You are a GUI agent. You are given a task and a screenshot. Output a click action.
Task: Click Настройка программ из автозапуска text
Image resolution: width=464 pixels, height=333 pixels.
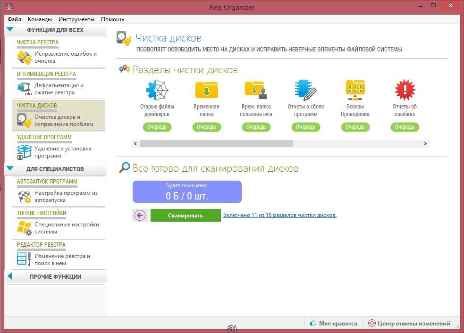point(66,196)
